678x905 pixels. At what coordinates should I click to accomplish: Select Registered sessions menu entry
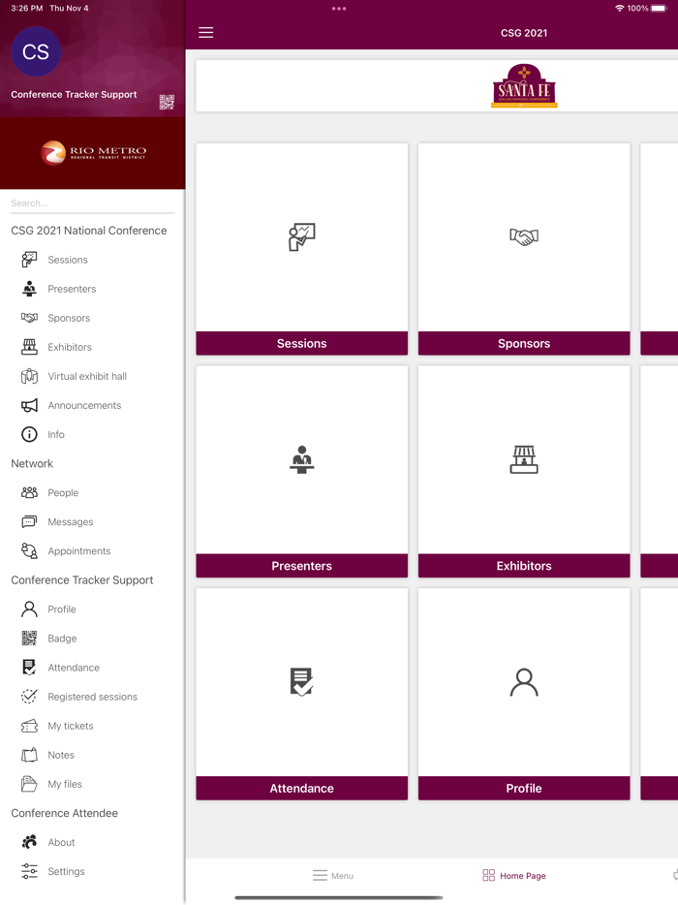pos(92,697)
